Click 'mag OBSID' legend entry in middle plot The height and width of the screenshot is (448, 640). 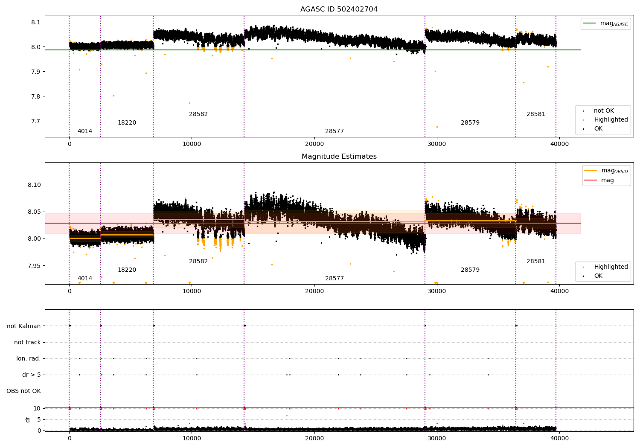(606, 171)
